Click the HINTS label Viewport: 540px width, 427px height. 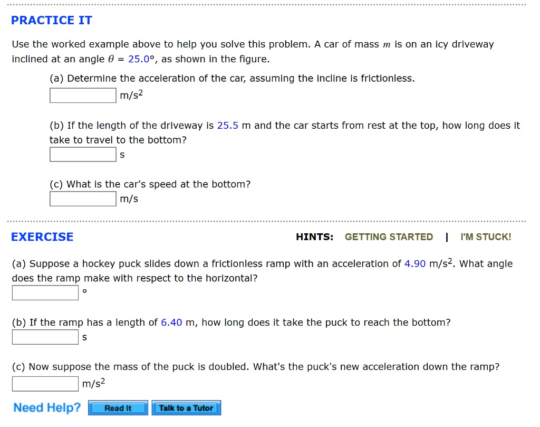point(314,237)
